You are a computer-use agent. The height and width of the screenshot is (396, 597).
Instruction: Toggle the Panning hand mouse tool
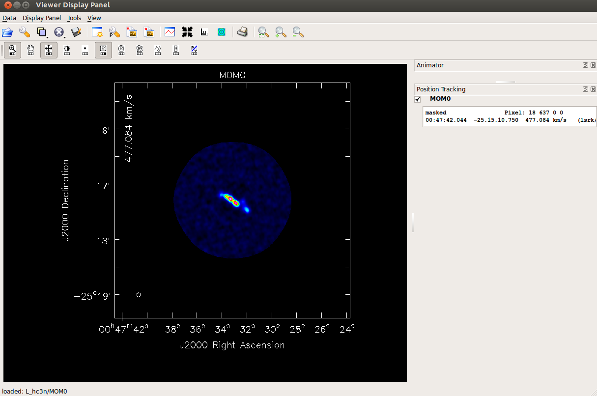30,50
